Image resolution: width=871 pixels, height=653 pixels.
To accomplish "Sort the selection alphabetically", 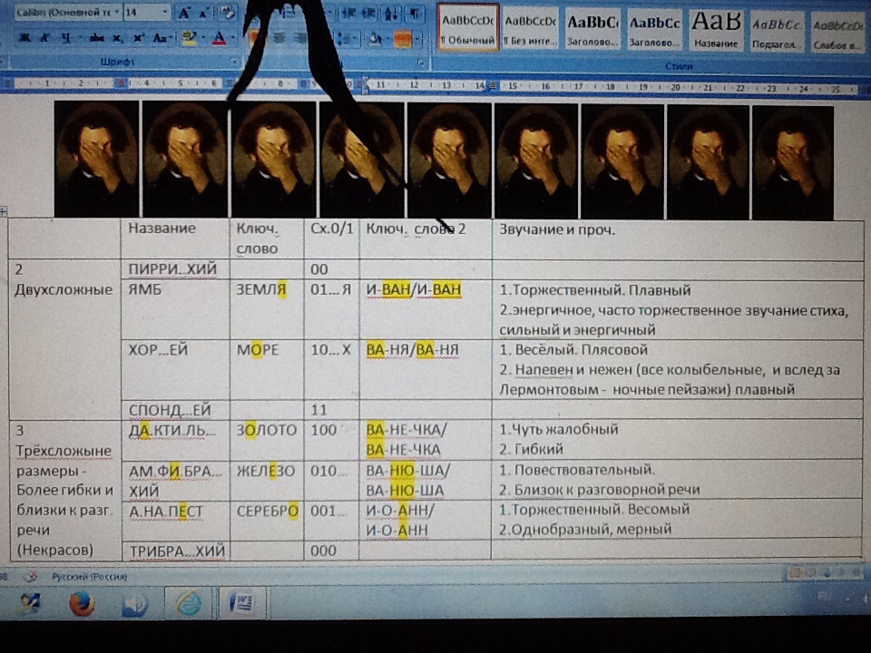I will click(392, 13).
